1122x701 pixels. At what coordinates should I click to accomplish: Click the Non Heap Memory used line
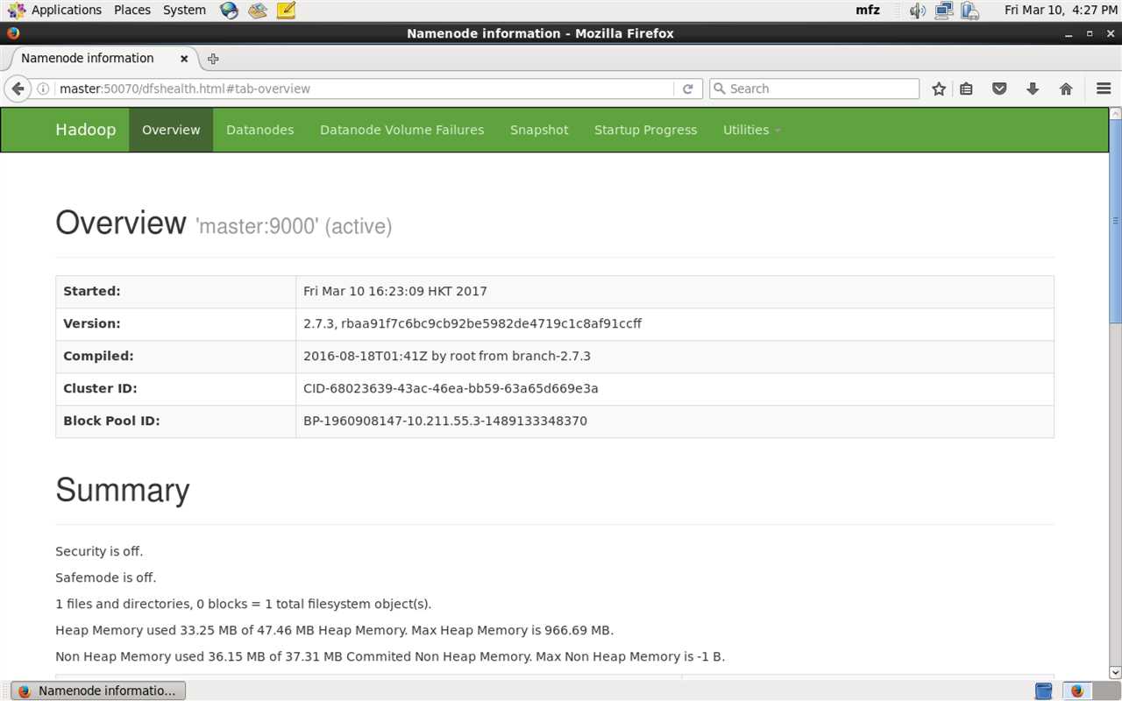click(x=390, y=656)
